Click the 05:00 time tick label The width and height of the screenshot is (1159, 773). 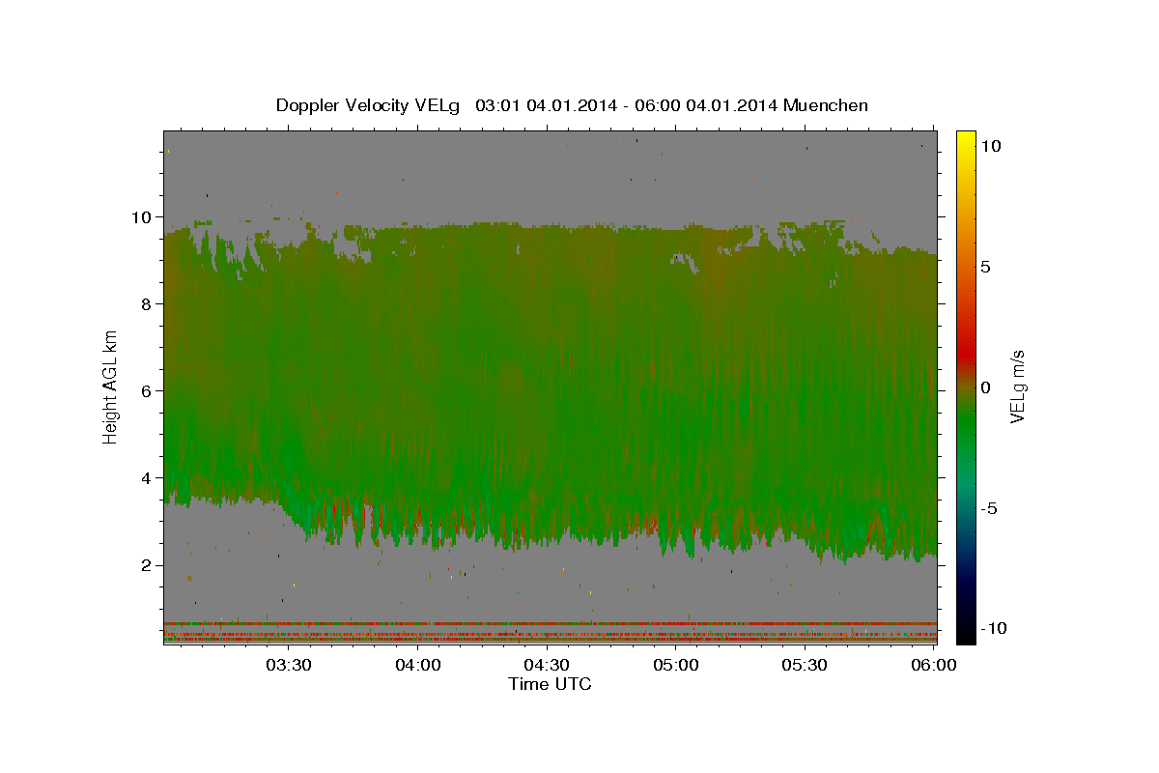(x=676, y=665)
